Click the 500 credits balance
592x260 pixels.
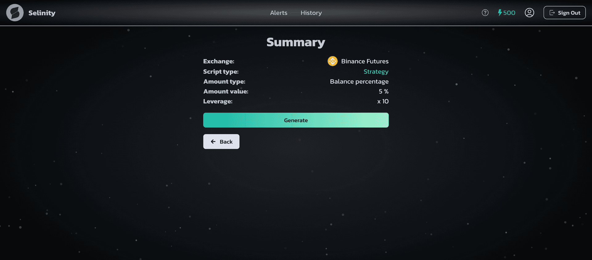tap(509, 13)
